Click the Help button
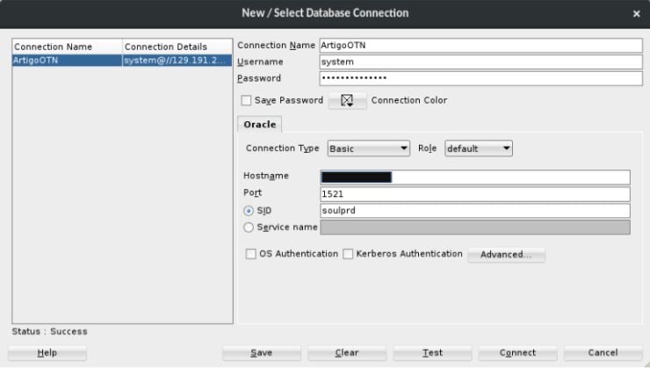650x369 pixels. pyautogui.click(x=47, y=353)
